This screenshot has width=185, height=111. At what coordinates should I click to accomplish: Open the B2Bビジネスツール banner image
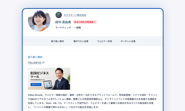click(x=49, y=79)
